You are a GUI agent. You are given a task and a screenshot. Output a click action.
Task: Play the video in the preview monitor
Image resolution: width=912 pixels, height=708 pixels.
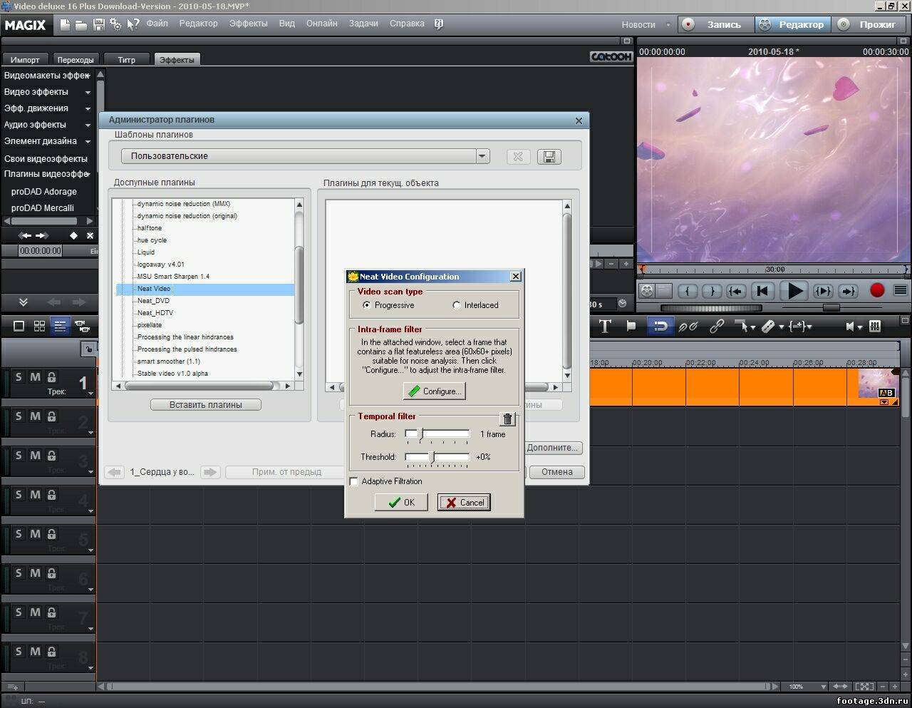(794, 291)
